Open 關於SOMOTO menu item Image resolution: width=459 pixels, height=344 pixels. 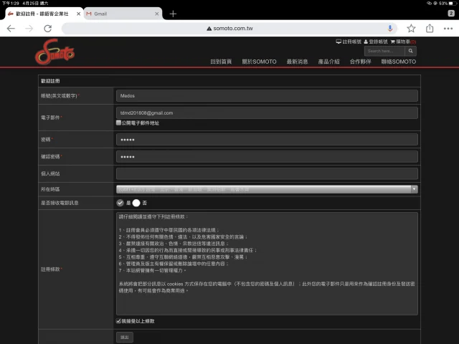click(x=259, y=62)
